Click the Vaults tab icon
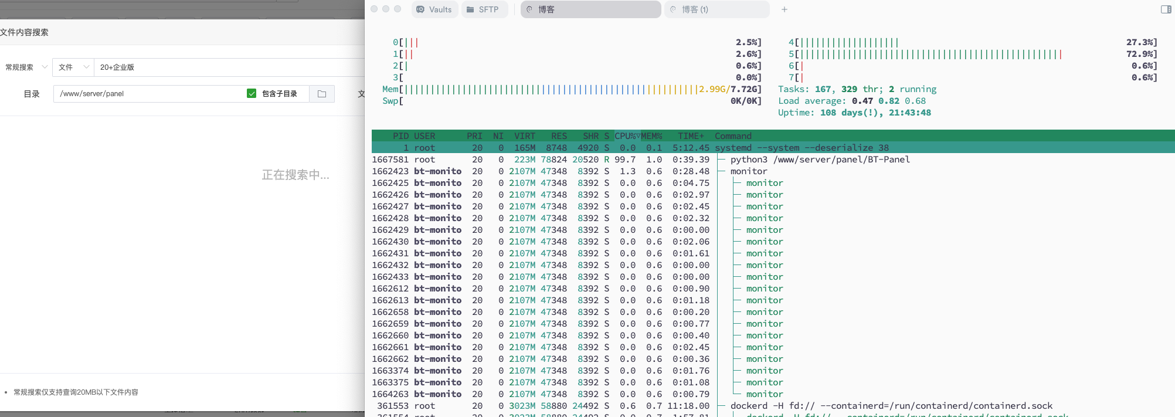The image size is (1175, 417). tap(420, 9)
